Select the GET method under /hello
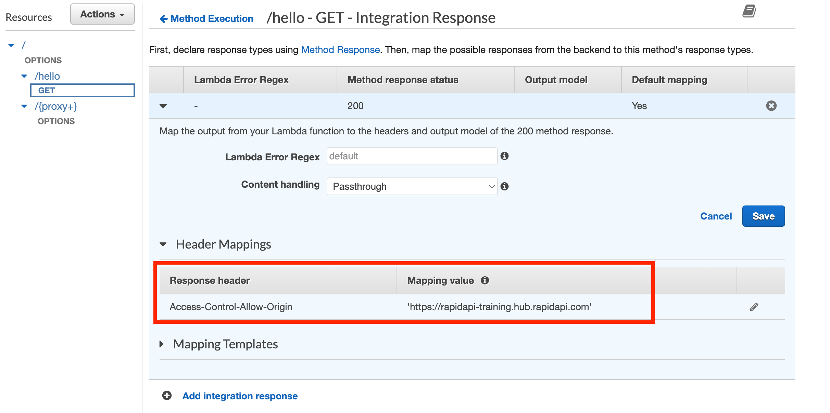 click(47, 90)
